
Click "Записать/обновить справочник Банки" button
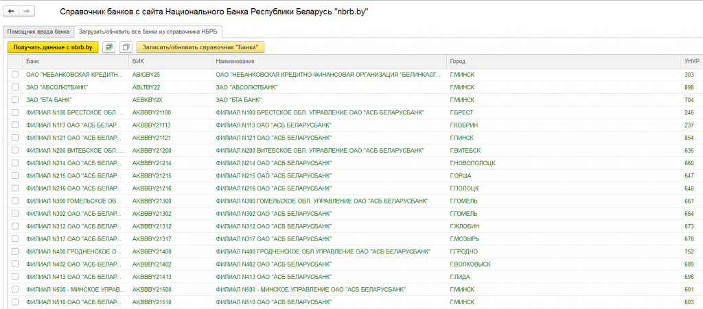tap(200, 47)
